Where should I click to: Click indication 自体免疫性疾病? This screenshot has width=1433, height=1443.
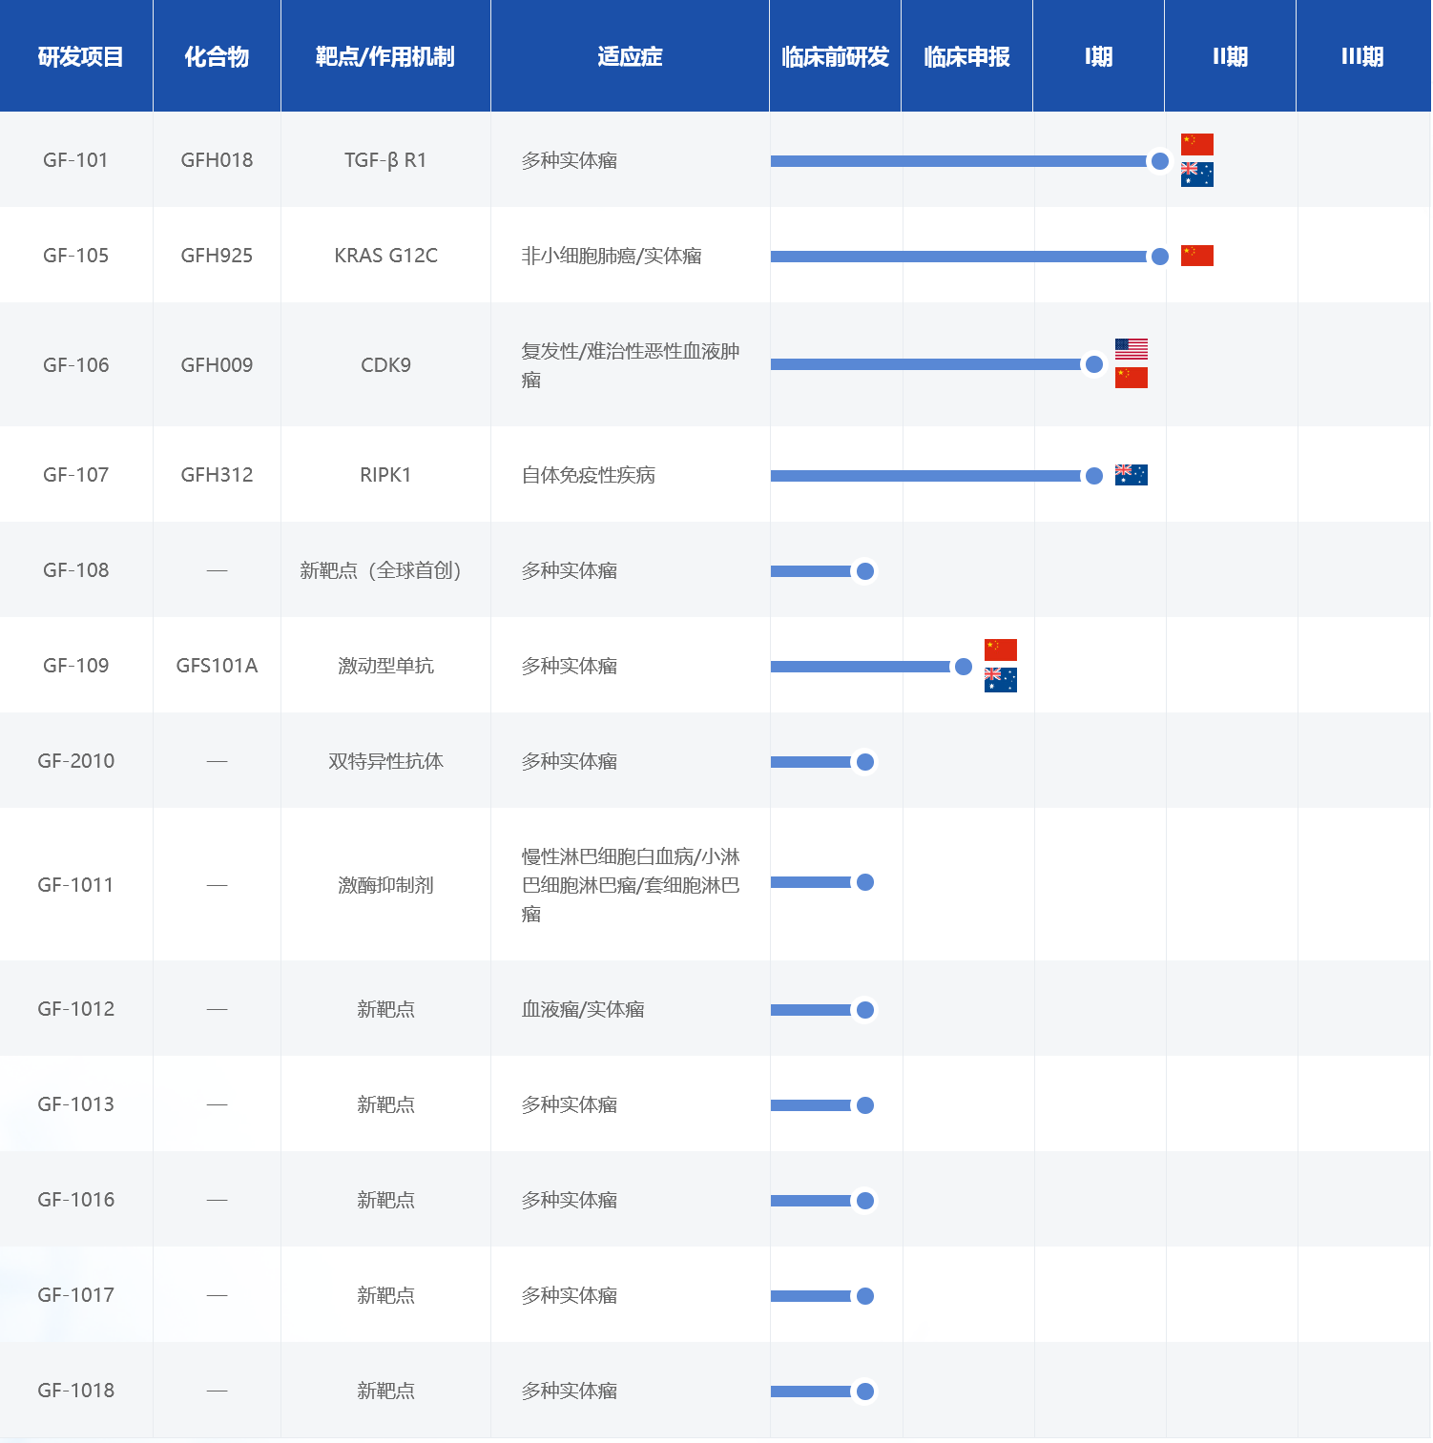pyautogui.click(x=588, y=475)
